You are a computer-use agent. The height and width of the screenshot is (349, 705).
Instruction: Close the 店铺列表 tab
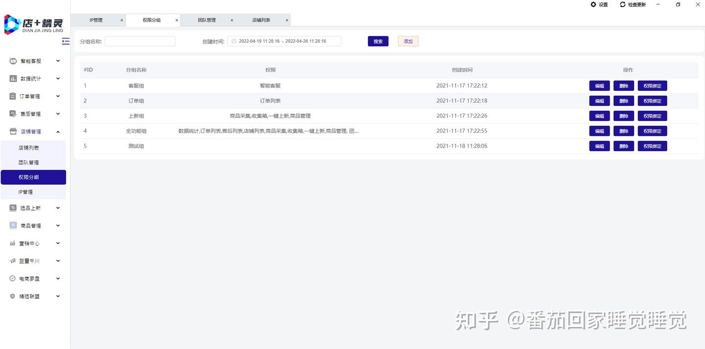pos(287,21)
